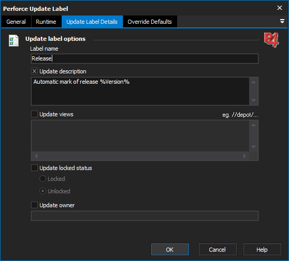Click the 'Label name' caption
The width and height of the screenshot is (289, 261).
44,49
